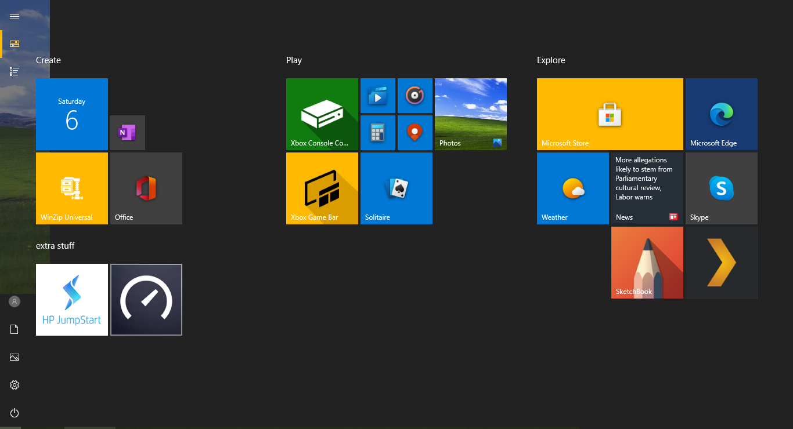Open the Groove Music small tile

(x=415, y=96)
